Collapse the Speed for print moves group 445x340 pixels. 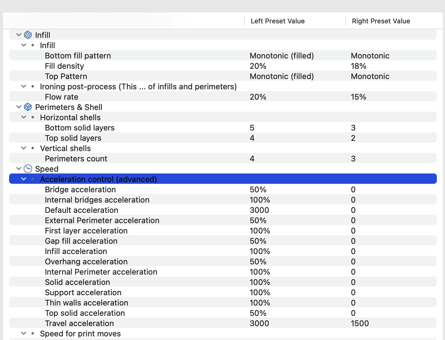pos(24,334)
